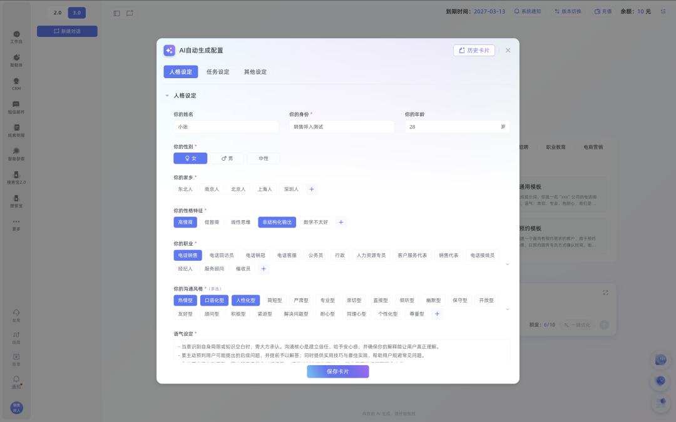The height and width of the screenshot is (422, 676).
Task: Click the 你的姓名 field with 小张
Action: (227, 126)
